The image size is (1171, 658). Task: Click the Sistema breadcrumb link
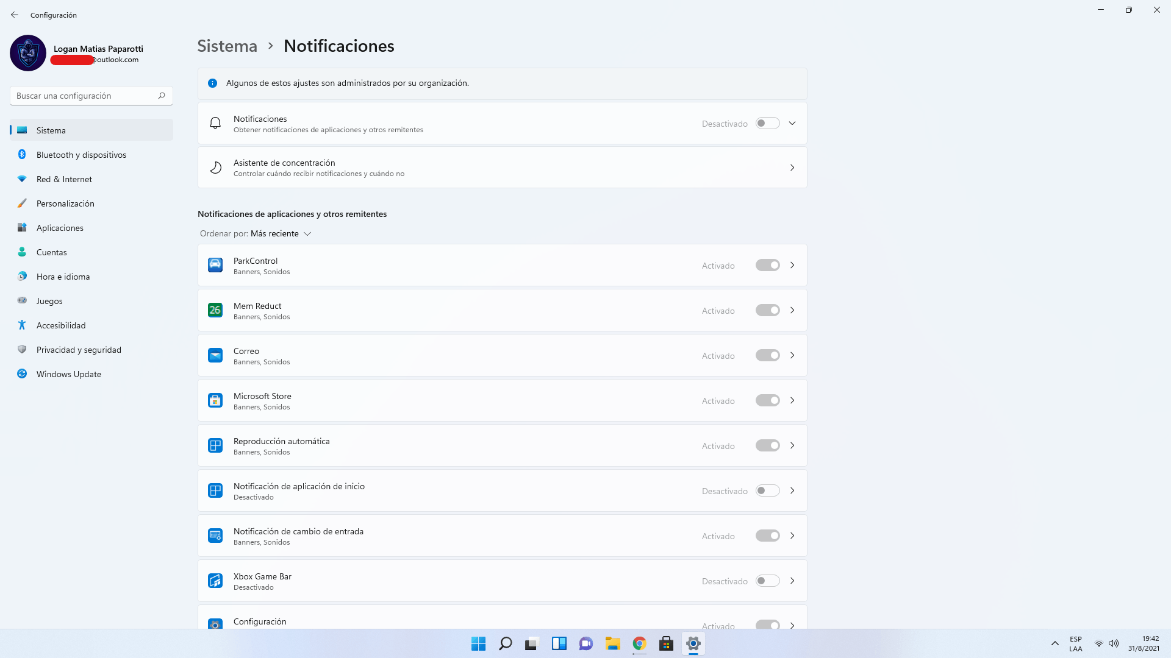point(227,46)
